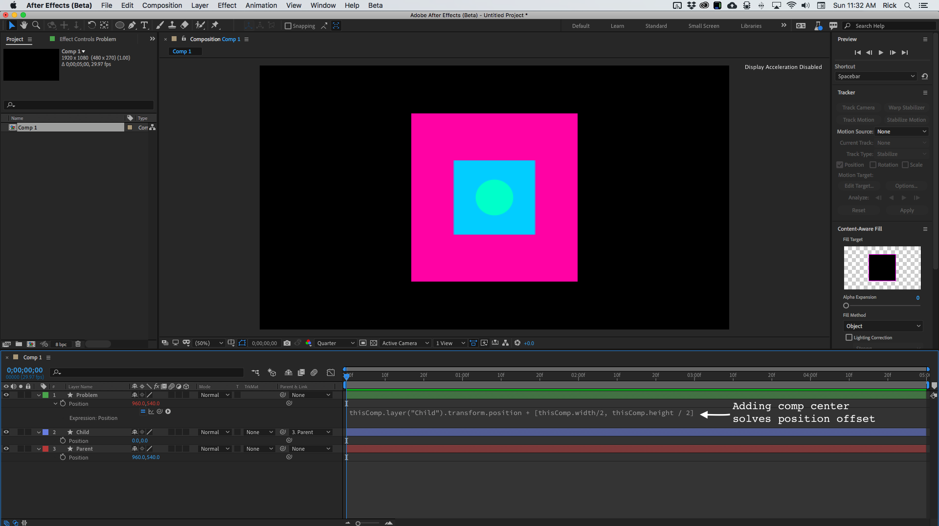Enable Lighting Correction in Content-Aware Fill
This screenshot has width=939, height=526.
pos(850,337)
